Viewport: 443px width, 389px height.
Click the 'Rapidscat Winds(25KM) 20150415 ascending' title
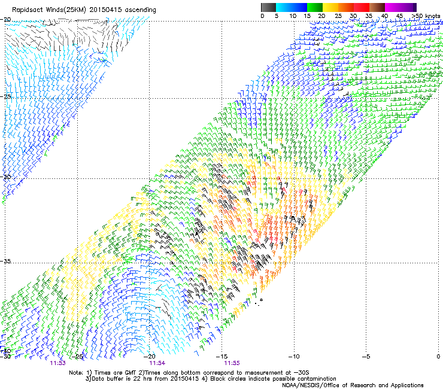[x=84, y=10]
